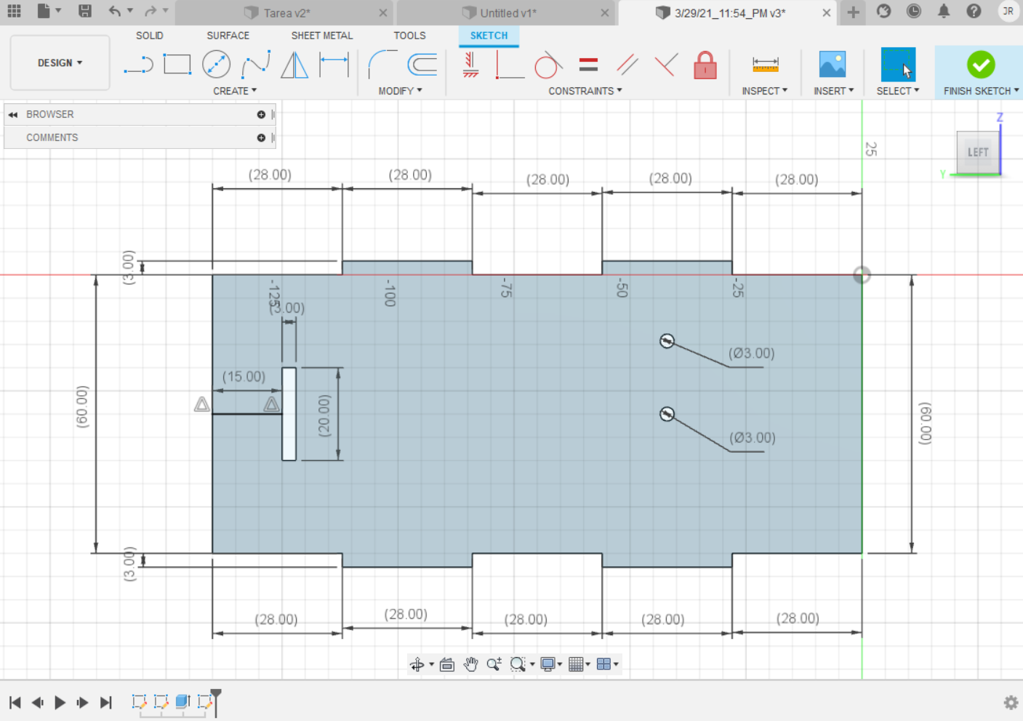The height and width of the screenshot is (721, 1023).
Task: Switch to the SHEET METAL tab
Action: (322, 36)
